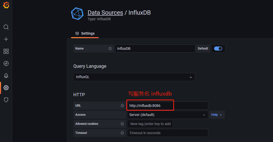Open the Grafana home logo
The image size is (273, 142).
click(6, 5)
